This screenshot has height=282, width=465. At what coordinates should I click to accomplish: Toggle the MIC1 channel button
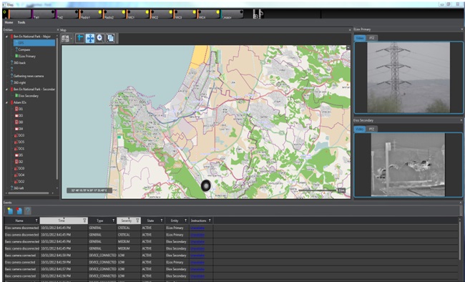pos(138,14)
